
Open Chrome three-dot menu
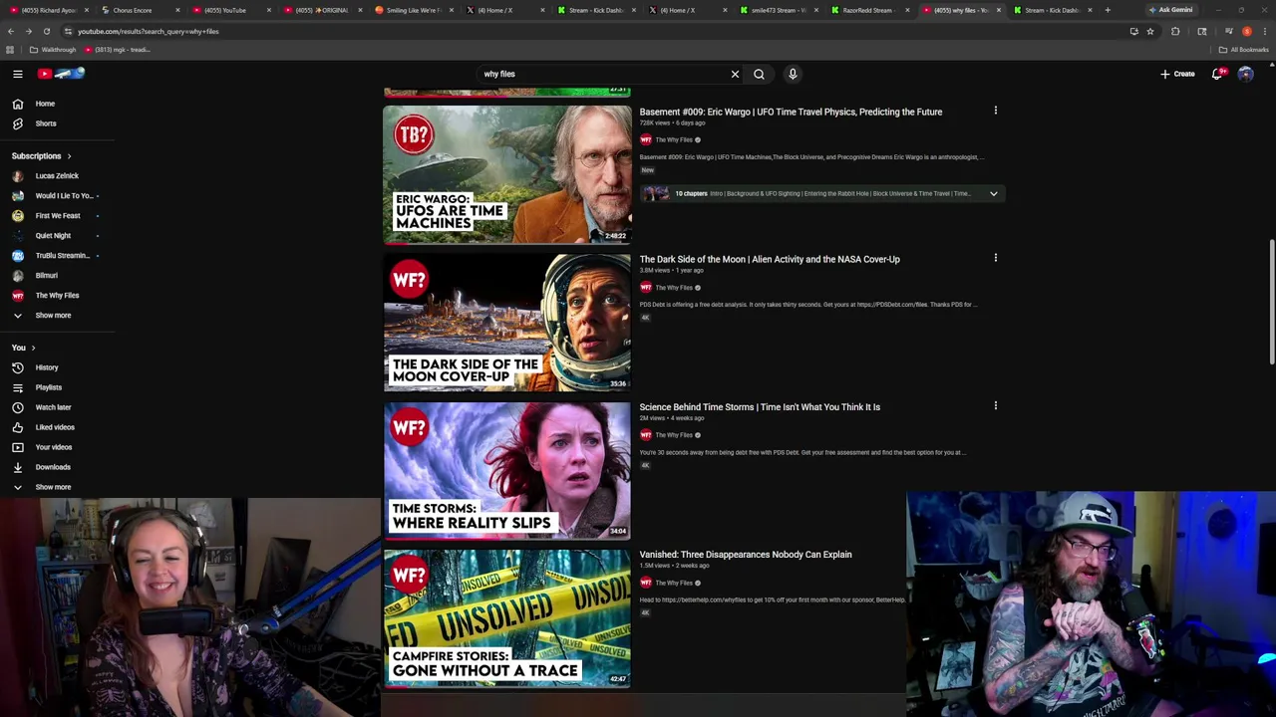(1266, 31)
